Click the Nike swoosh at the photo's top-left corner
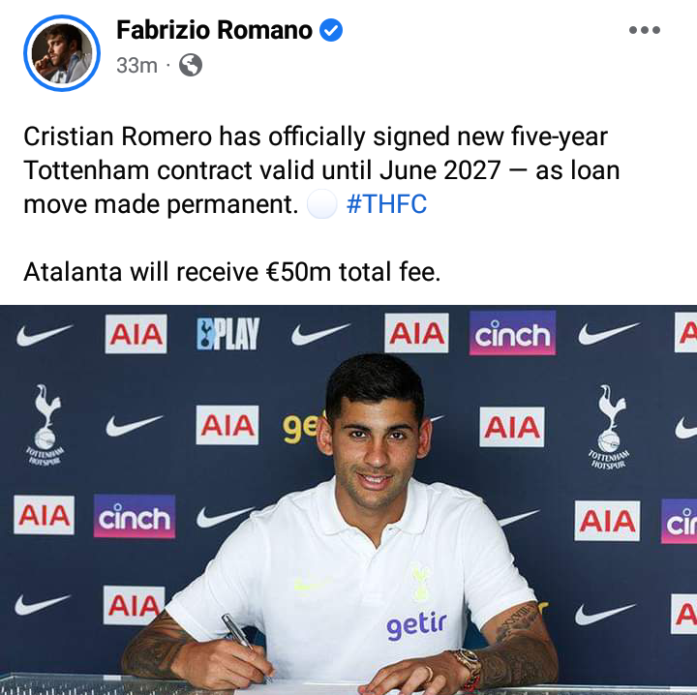Viewport: 697px width, 695px height. point(44,335)
